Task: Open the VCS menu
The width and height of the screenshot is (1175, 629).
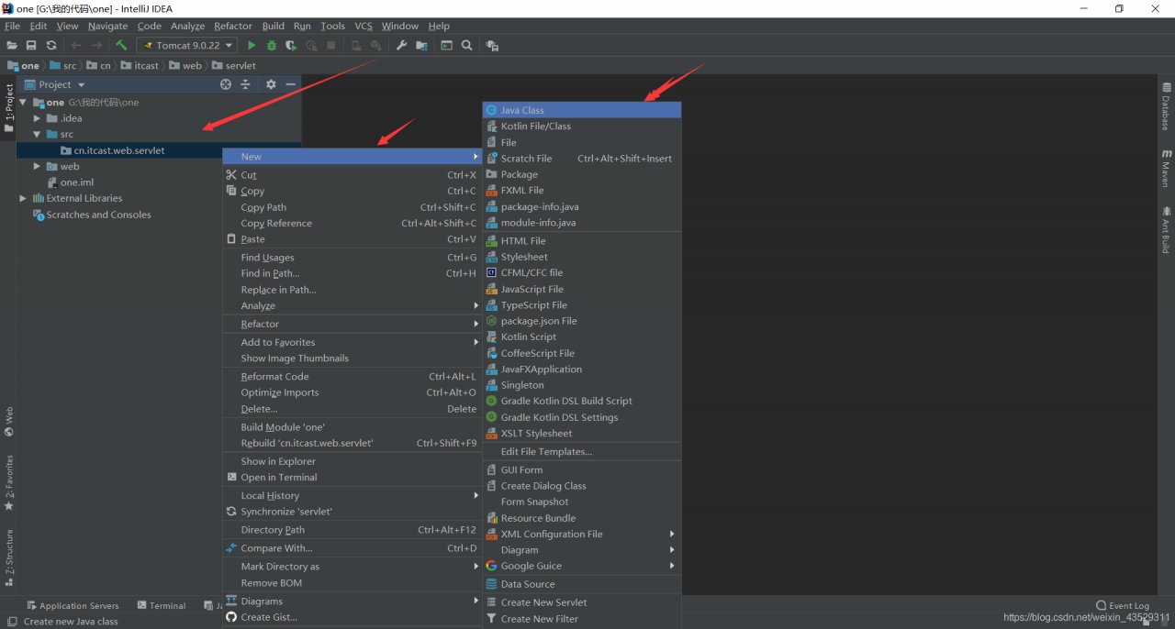Action: coord(364,26)
